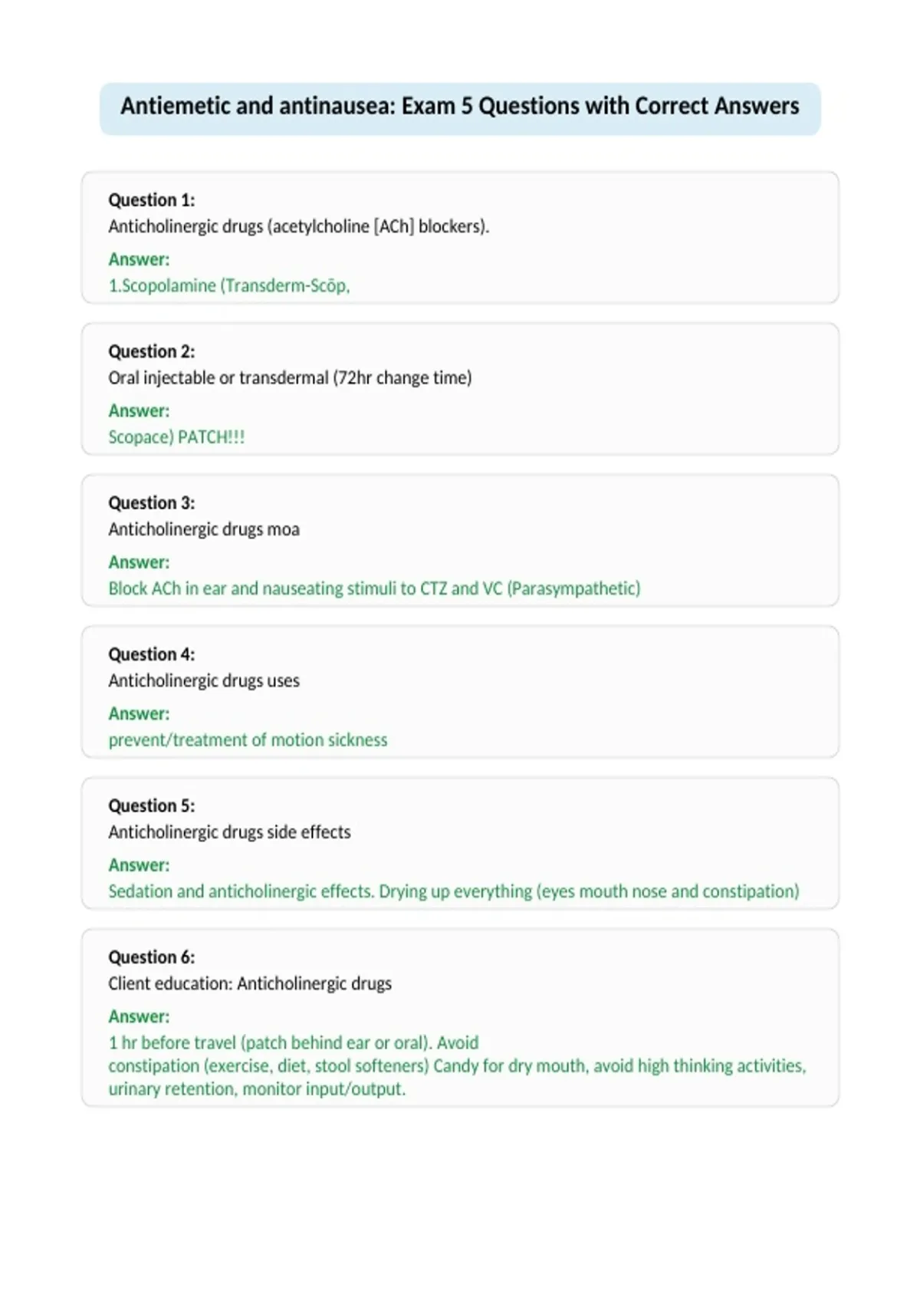Click the document title banner

point(460,108)
